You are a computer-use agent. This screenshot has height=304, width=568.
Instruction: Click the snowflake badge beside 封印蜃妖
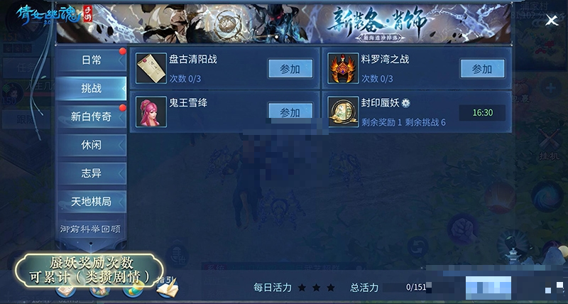pos(405,104)
